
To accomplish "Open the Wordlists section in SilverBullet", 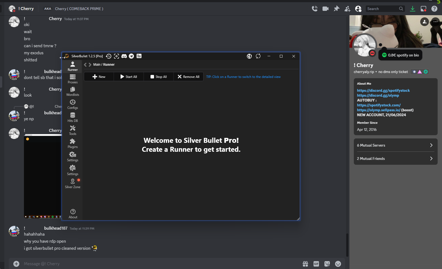I will pos(73,91).
